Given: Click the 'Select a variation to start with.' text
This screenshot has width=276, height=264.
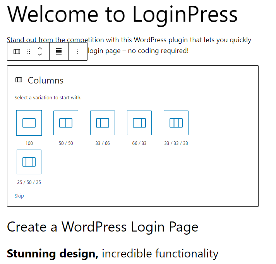Looking at the screenshot, I should coord(48,97).
